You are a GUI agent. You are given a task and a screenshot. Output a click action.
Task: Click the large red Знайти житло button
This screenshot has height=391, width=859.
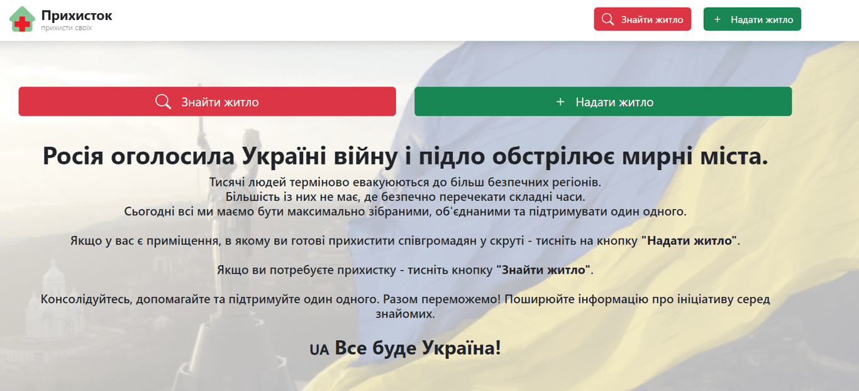tap(207, 102)
